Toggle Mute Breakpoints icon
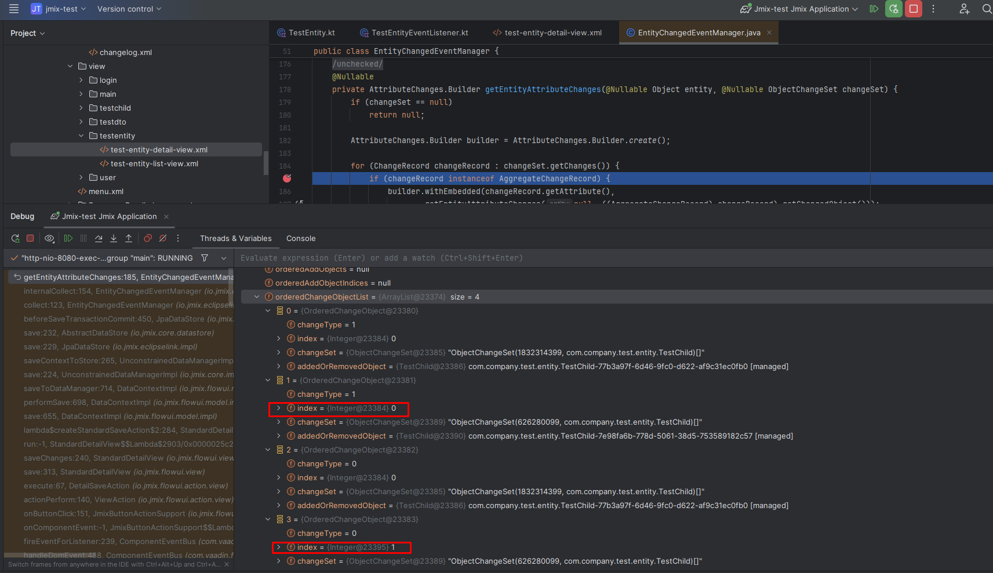993x573 pixels. (x=163, y=238)
